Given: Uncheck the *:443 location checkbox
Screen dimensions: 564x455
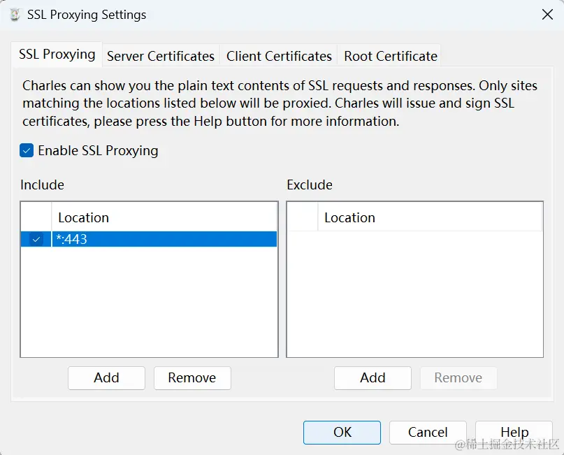Looking at the screenshot, I should [36, 239].
